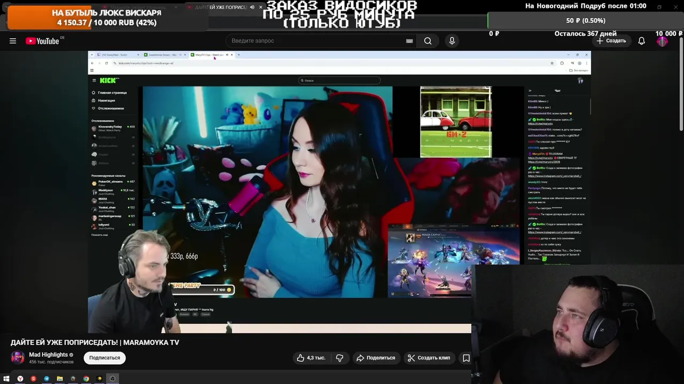This screenshot has height=384, width=684.
Task: Open the Mad Highlights channel avatar
Action: click(18, 358)
